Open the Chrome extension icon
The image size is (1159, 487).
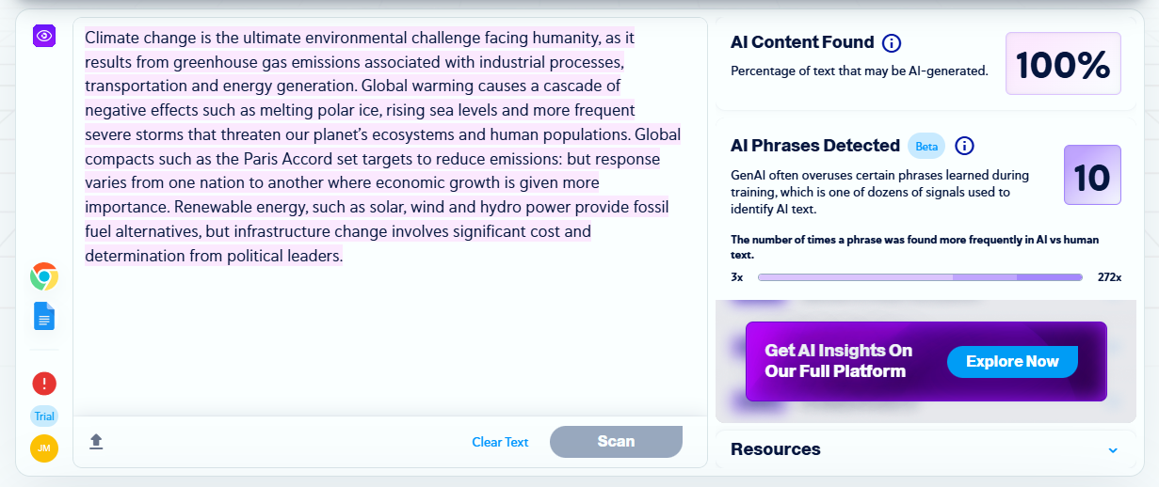pyautogui.click(x=44, y=276)
